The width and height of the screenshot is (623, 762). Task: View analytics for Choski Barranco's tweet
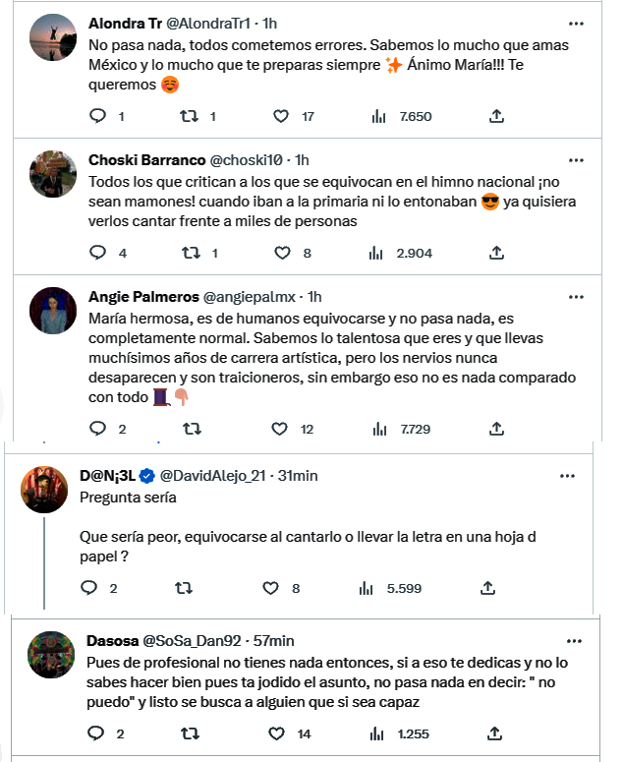[x=376, y=253]
